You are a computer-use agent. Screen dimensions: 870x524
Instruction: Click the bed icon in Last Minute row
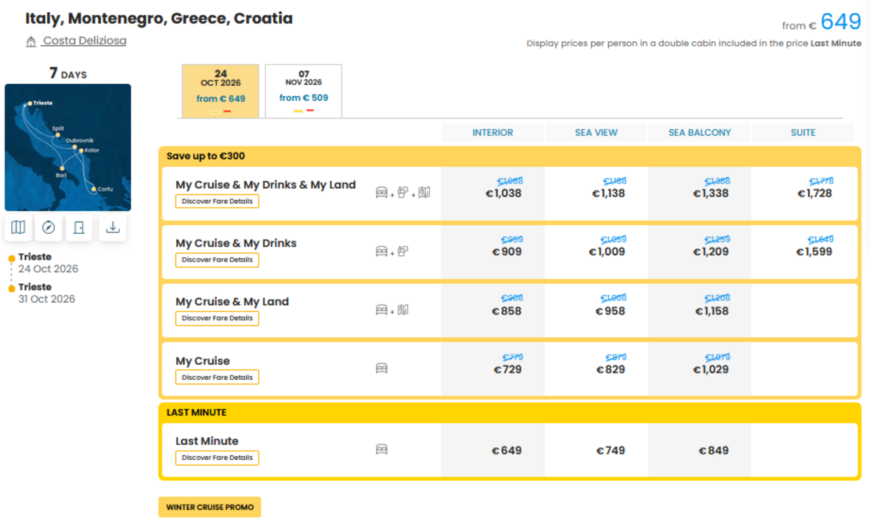(x=381, y=449)
